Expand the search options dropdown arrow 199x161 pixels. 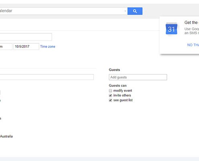click(125, 11)
